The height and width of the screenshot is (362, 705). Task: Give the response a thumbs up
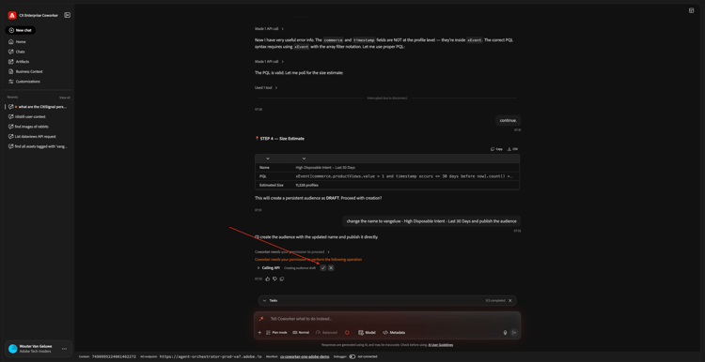[268, 279]
